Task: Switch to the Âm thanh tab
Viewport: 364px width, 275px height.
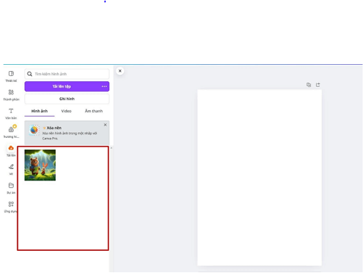Action: coord(94,111)
